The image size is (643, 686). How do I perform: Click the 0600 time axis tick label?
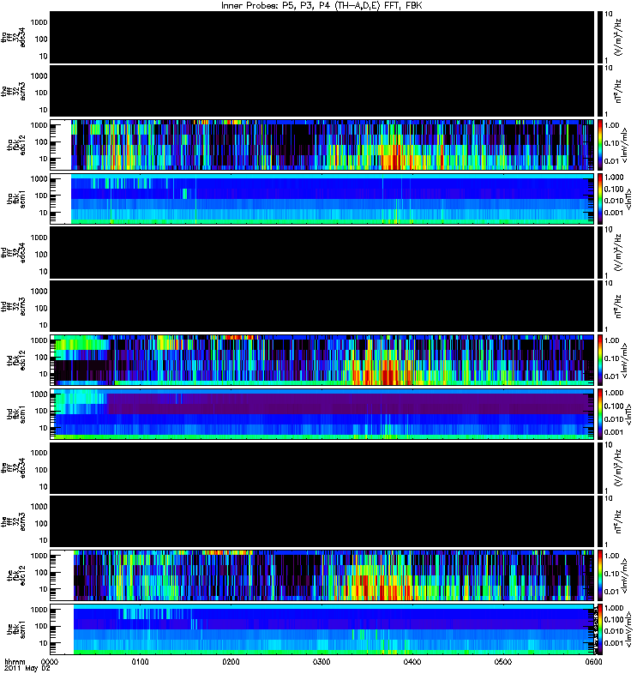[593, 662]
